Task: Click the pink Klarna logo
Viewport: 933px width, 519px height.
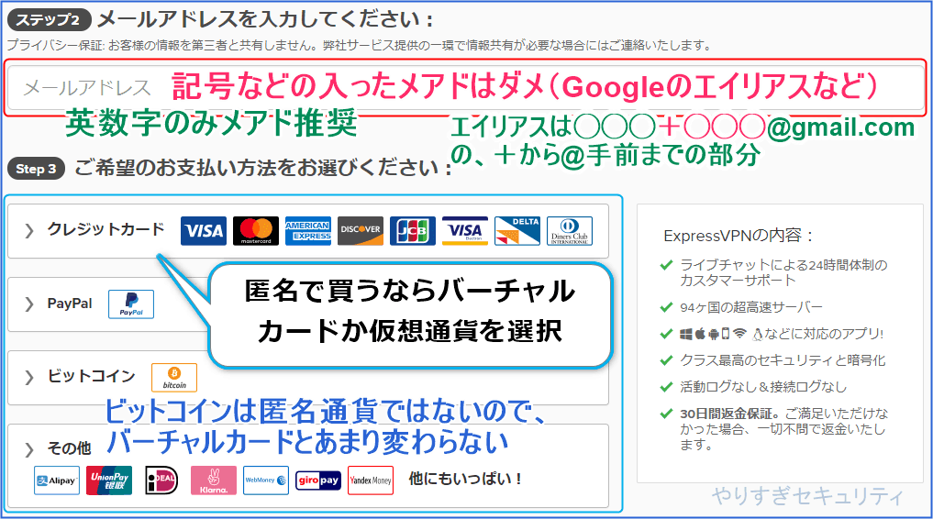Action: pyautogui.click(x=214, y=480)
